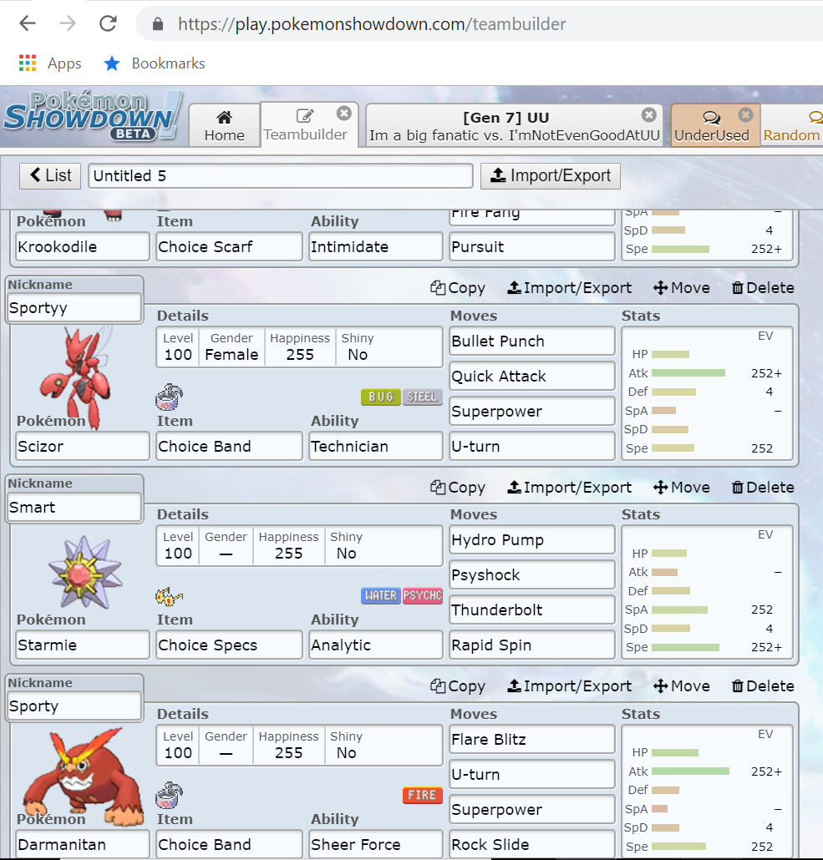Return to the team List
The image size is (823, 860).
tap(50, 175)
